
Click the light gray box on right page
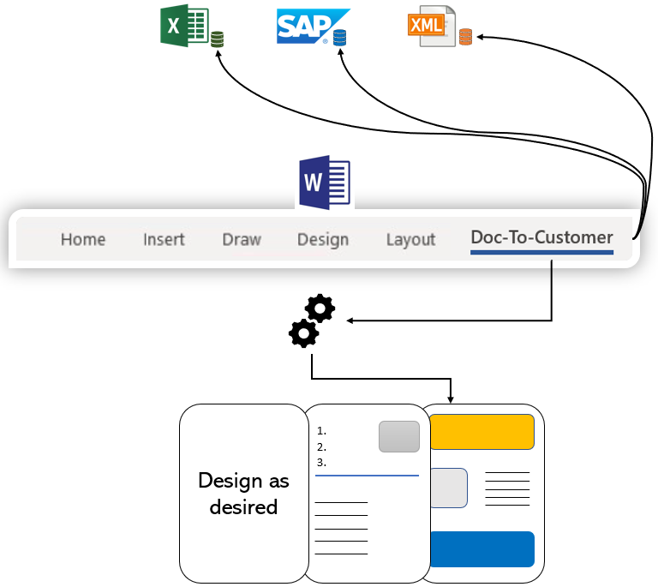pyautogui.click(x=449, y=488)
